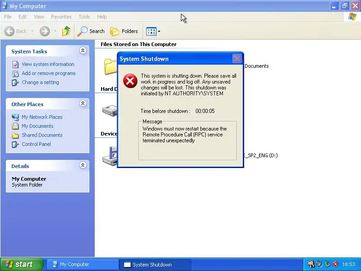Click the system clock 18:53
Screen dimensions: 361x271
(x=348, y=264)
